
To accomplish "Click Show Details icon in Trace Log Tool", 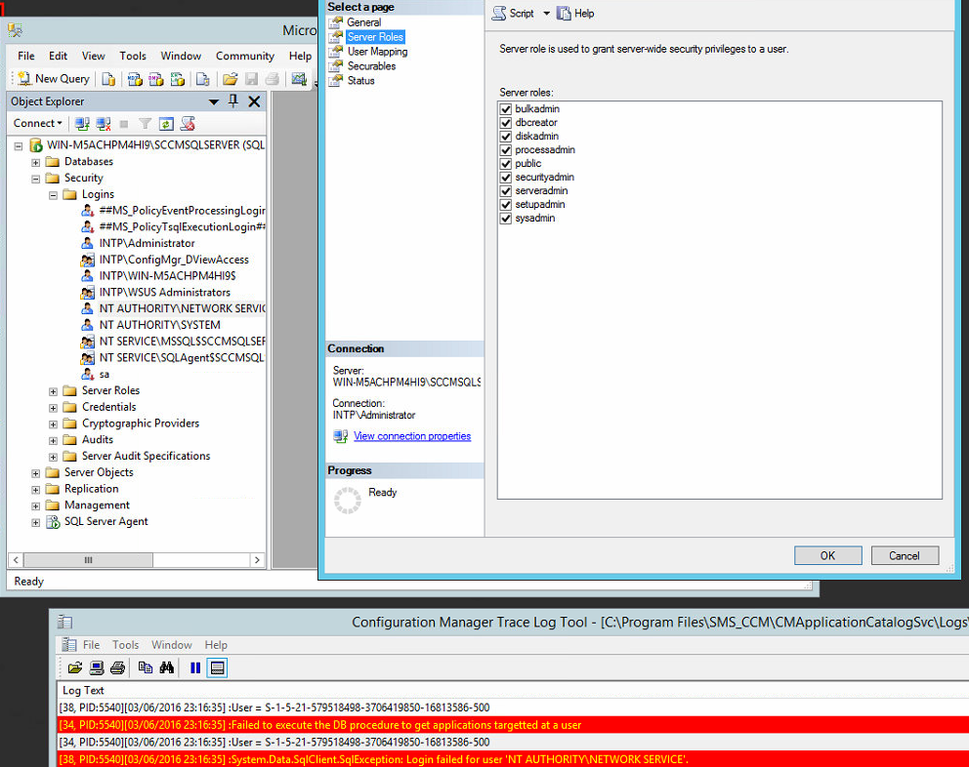I will click(x=217, y=667).
